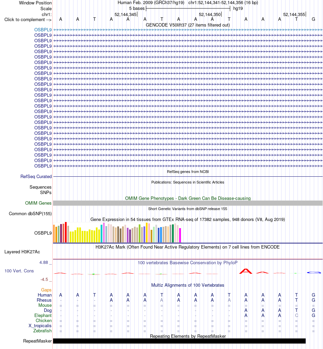
Task: Click the OSBPL9 label beside GTEx bar chart
Action: (43, 233)
